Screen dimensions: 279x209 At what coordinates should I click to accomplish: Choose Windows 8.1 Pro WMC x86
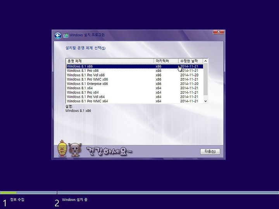[x=135, y=79]
